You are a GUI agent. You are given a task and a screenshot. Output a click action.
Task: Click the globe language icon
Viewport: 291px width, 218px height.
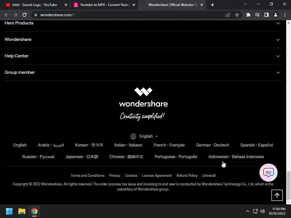click(x=133, y=137)
